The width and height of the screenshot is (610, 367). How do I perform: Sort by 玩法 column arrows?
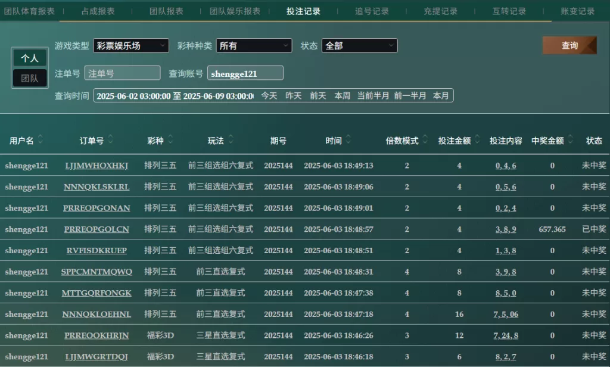pyautogui.click(x=231, y=139)
